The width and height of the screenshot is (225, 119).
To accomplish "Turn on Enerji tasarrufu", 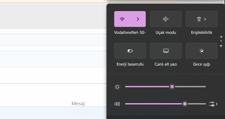I will coord(130,51).
